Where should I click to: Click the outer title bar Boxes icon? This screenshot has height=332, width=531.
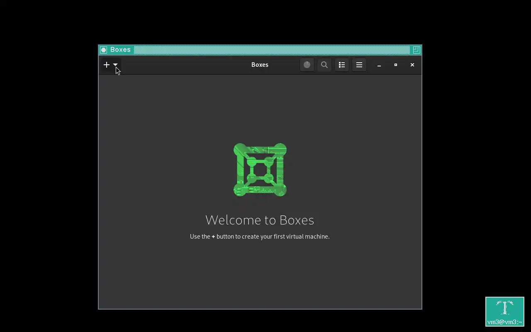(104, 50)
